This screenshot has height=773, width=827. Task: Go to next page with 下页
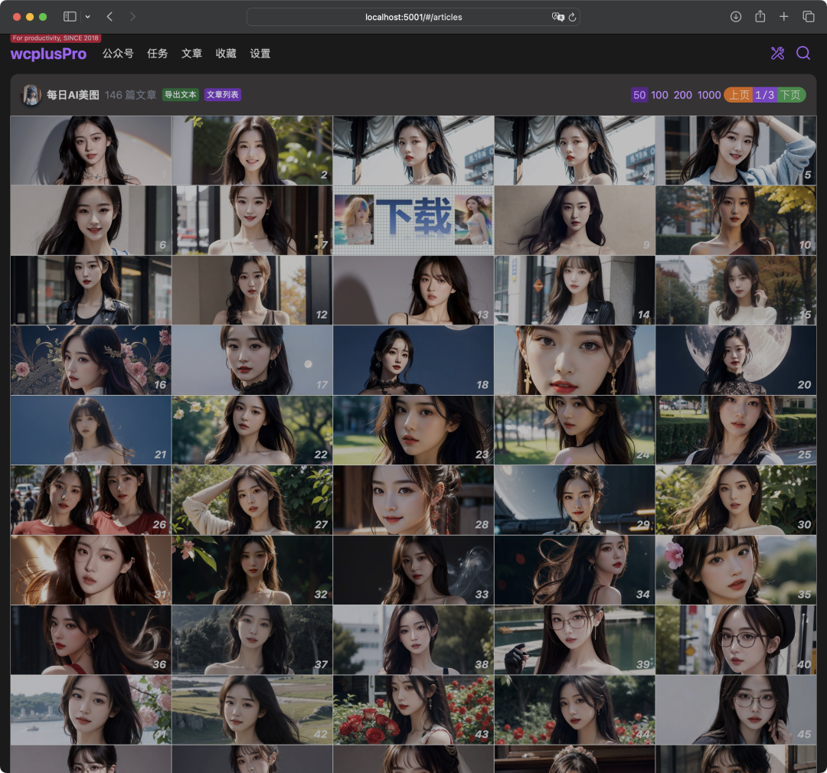(x=791, y=95)
